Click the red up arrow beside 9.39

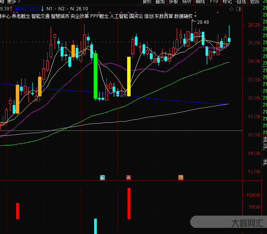tap(11, 8)
